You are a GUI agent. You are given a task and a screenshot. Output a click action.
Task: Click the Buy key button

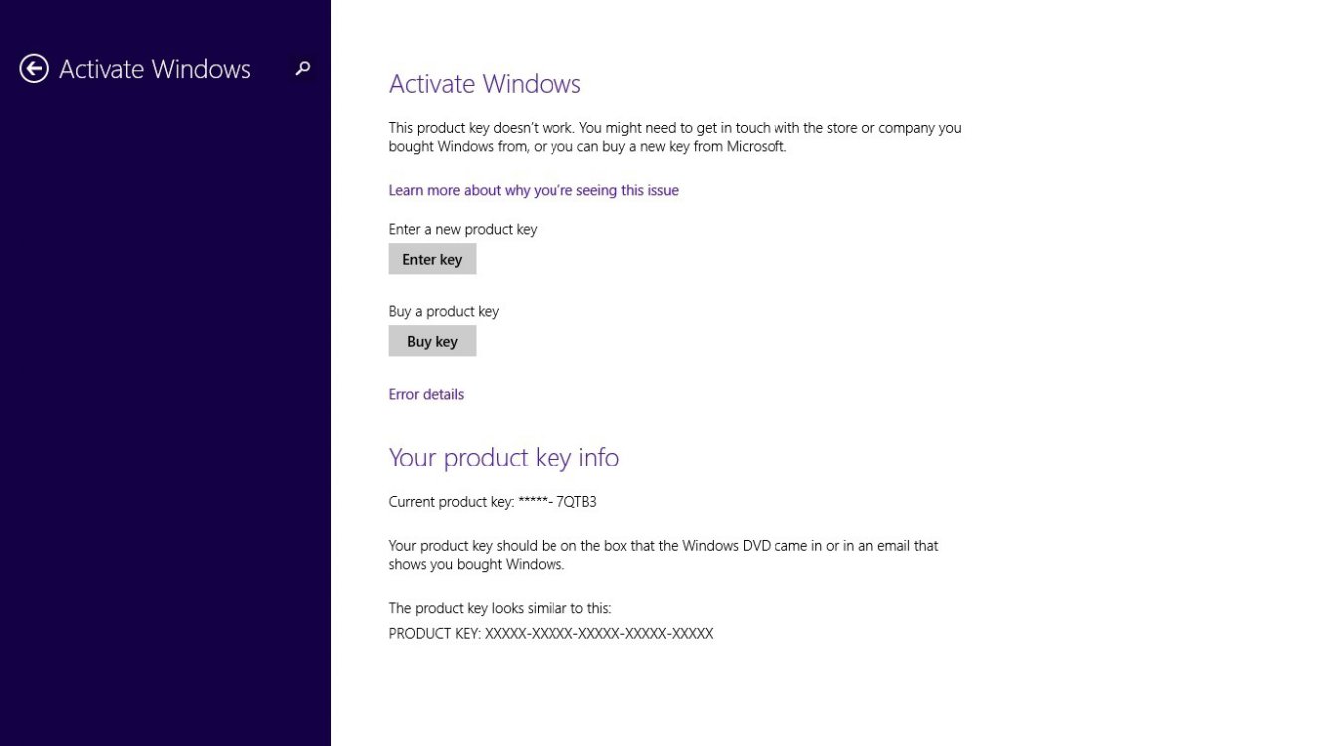click(432, 341)
